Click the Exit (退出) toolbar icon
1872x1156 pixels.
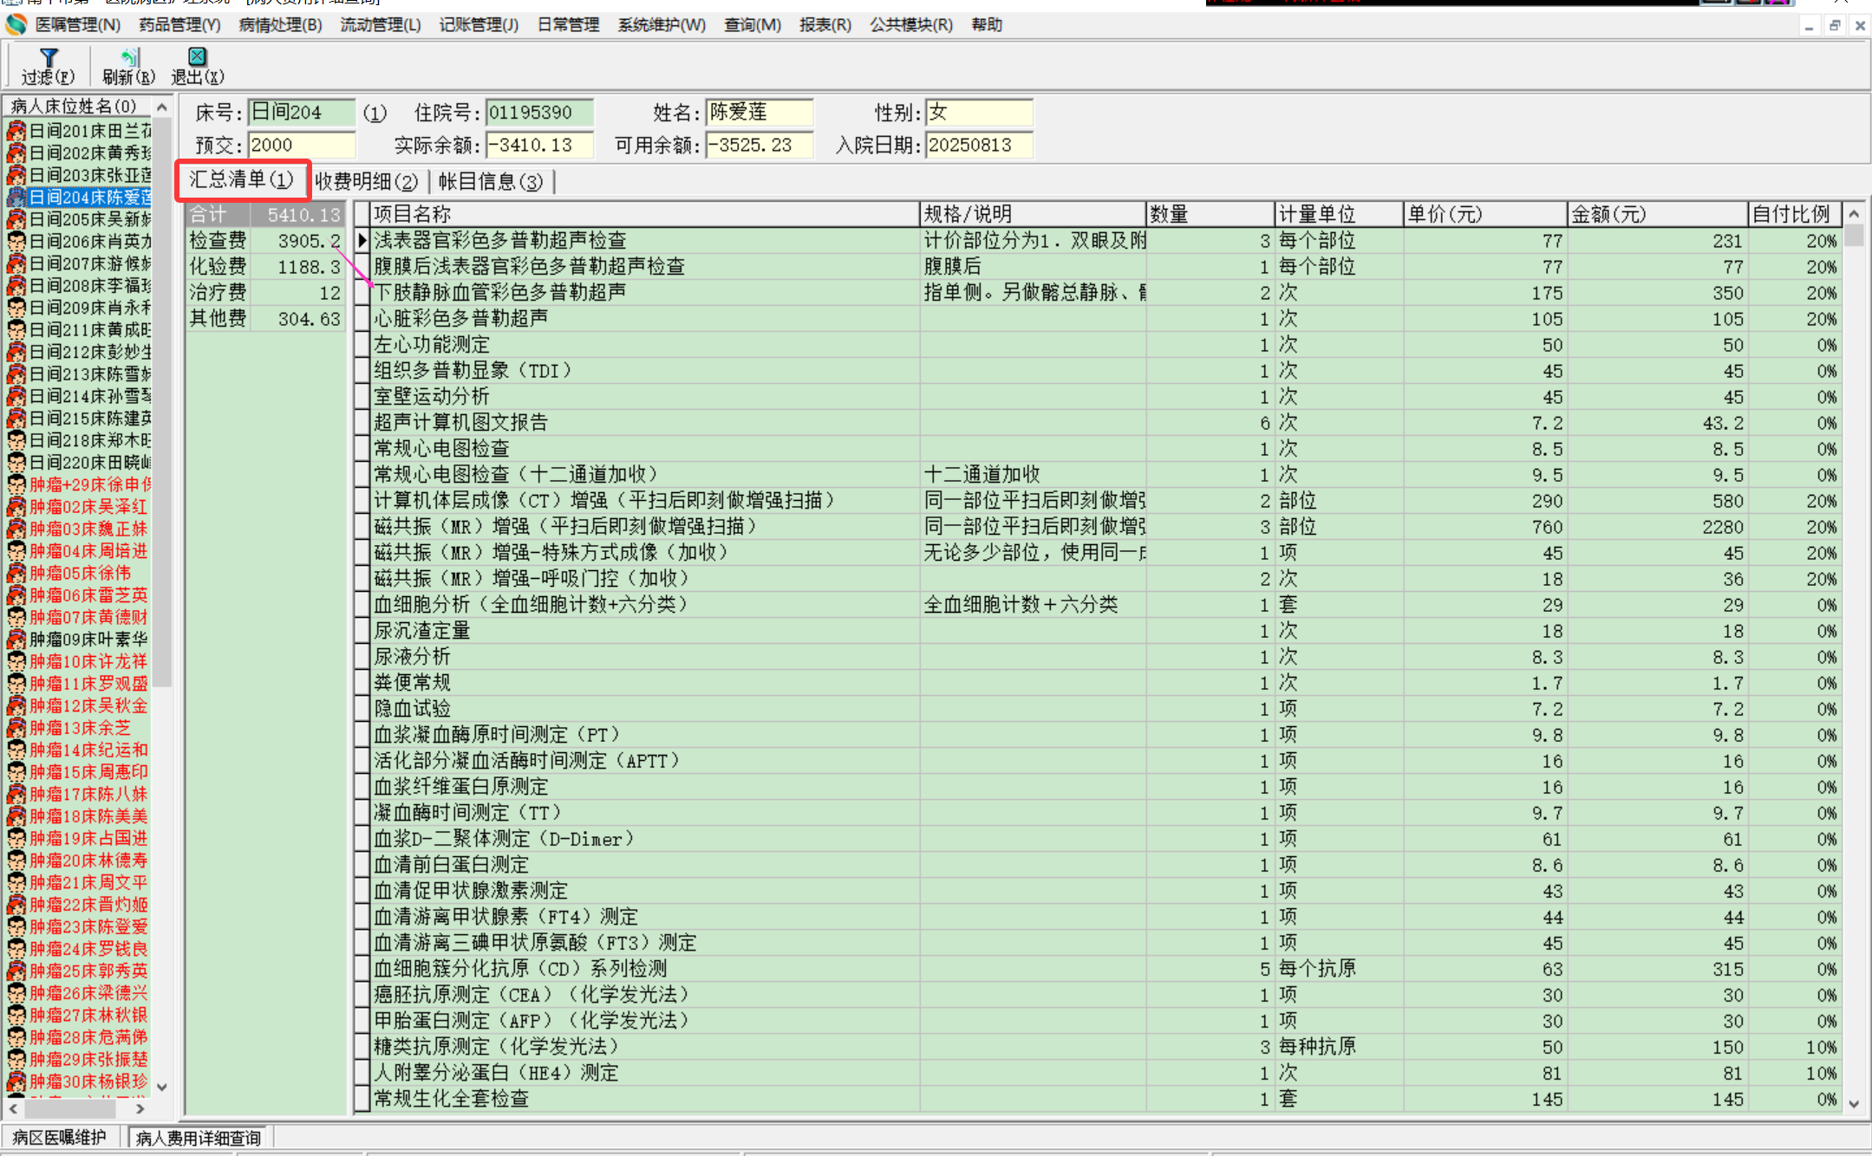click(x=197, y=57)
